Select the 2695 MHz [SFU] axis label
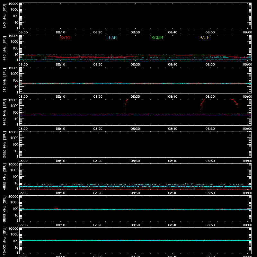Viewport: 257px width, 257px height. coord(4,144)
